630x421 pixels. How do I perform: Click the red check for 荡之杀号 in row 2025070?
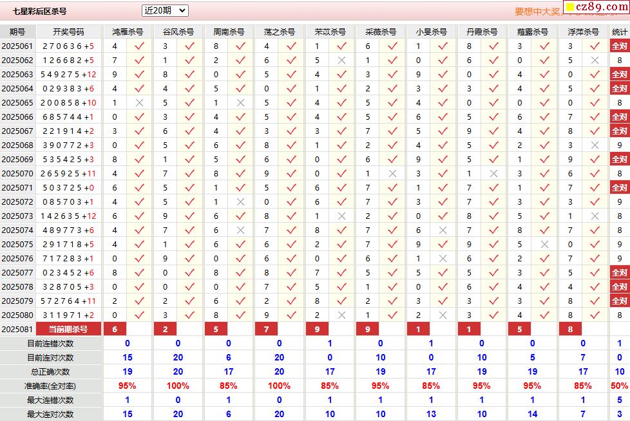tap(291, 173)
